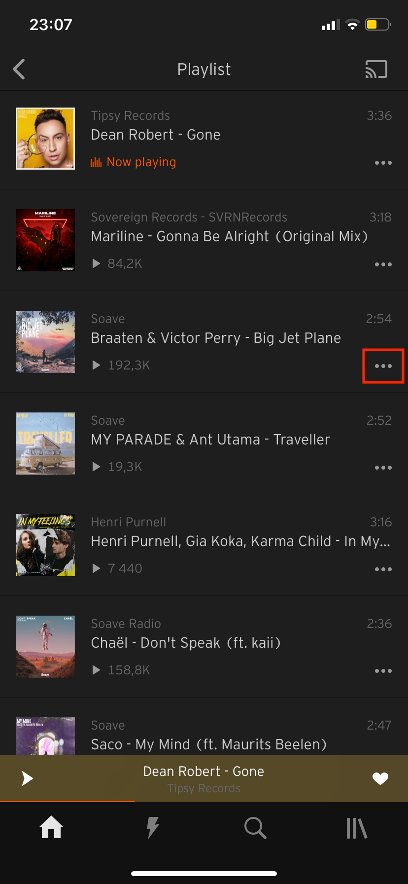Like the currently playing Dean Robert track
The width and height of the screenshot is (408, 884).
380,778
